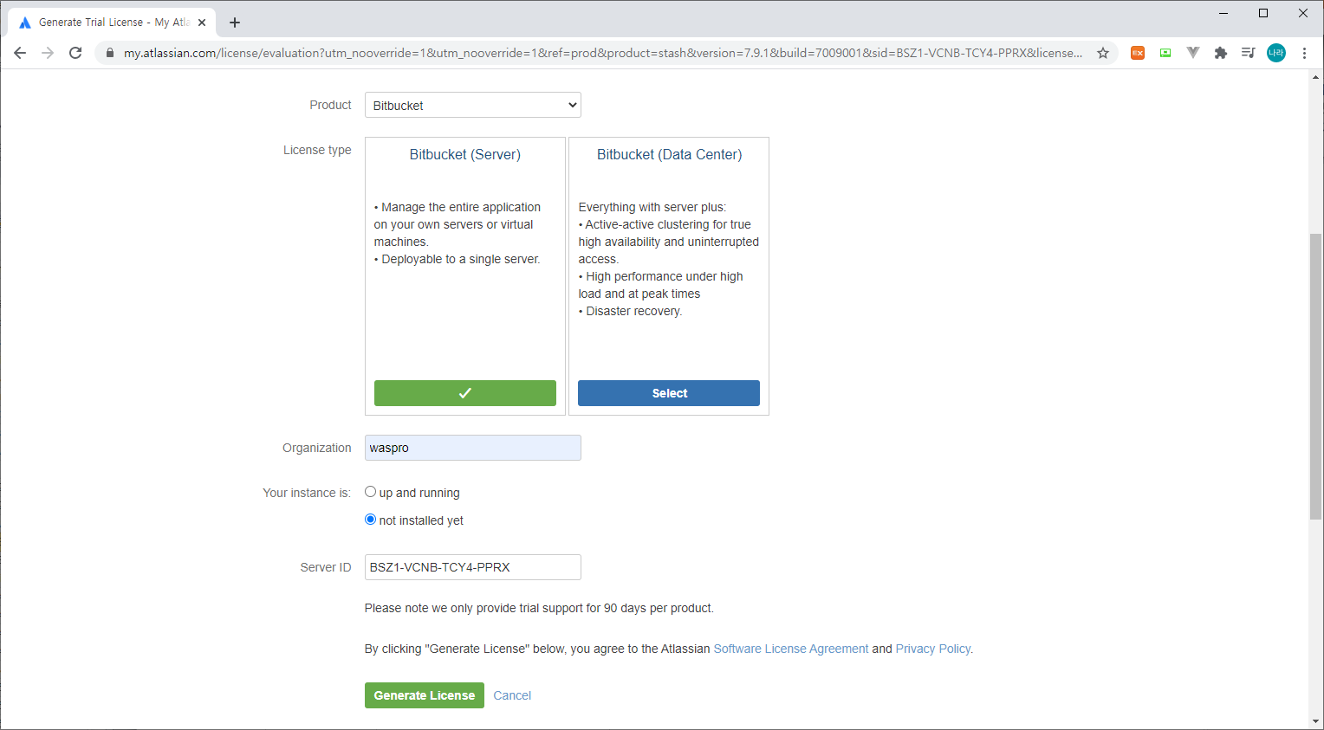The height and width of the screenshot is (730, 1324).
Task: Open the media control icon
Action: point(1248,53)
